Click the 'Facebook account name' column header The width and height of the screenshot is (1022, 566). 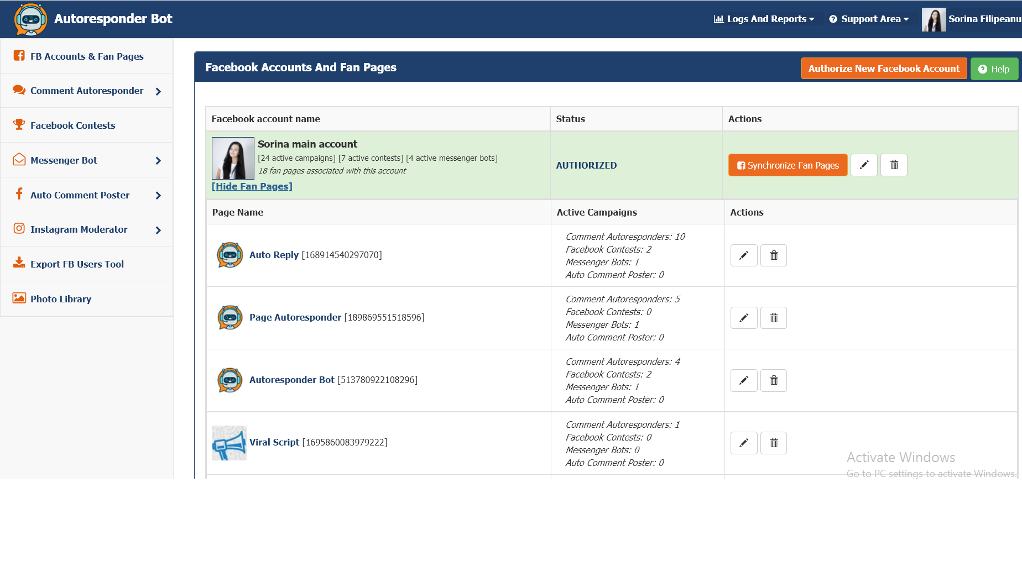pos(266,119)
